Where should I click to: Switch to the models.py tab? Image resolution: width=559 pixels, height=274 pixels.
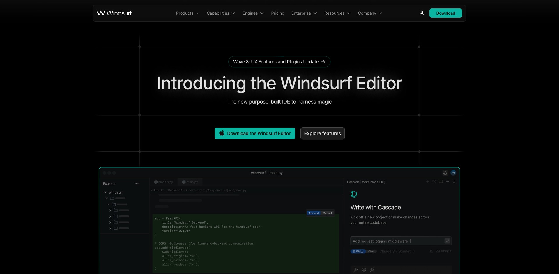pyautogui.click(x=163, y=182)
